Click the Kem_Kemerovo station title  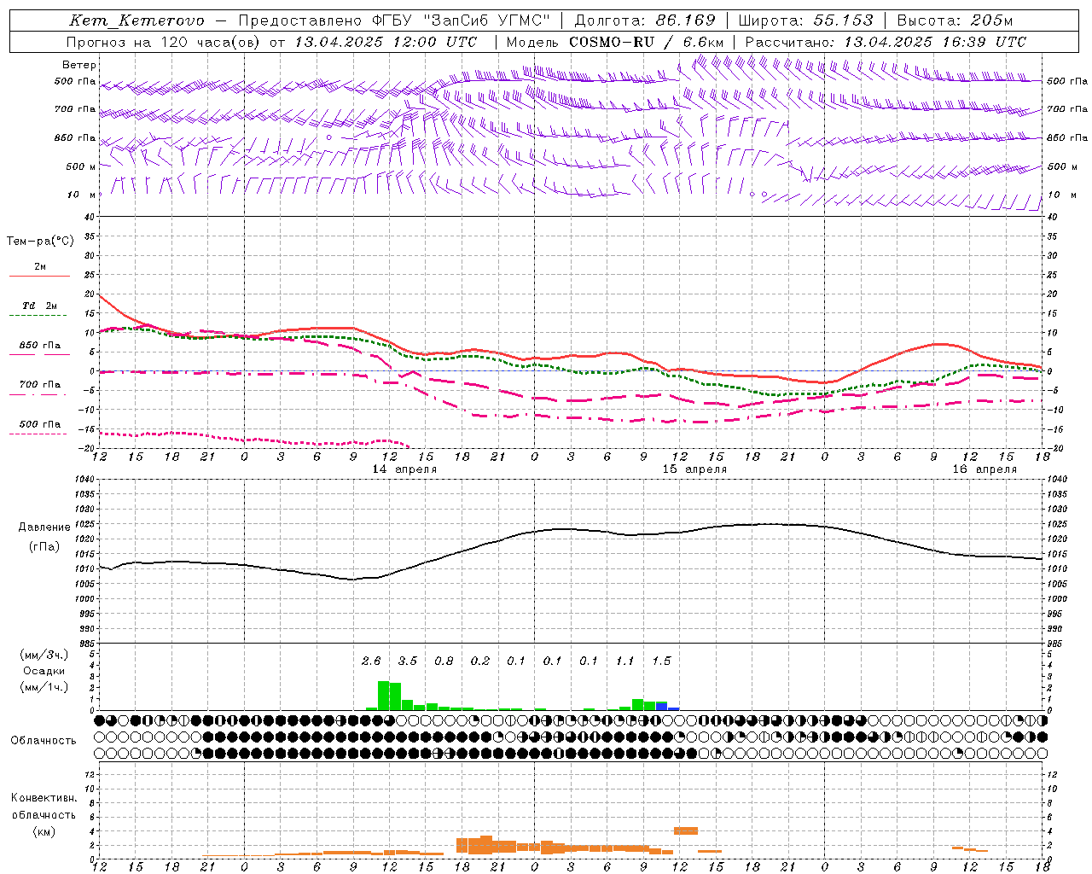point(136,20)
